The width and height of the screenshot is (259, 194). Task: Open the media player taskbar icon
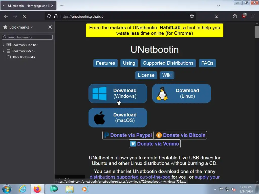coord(85,189)
